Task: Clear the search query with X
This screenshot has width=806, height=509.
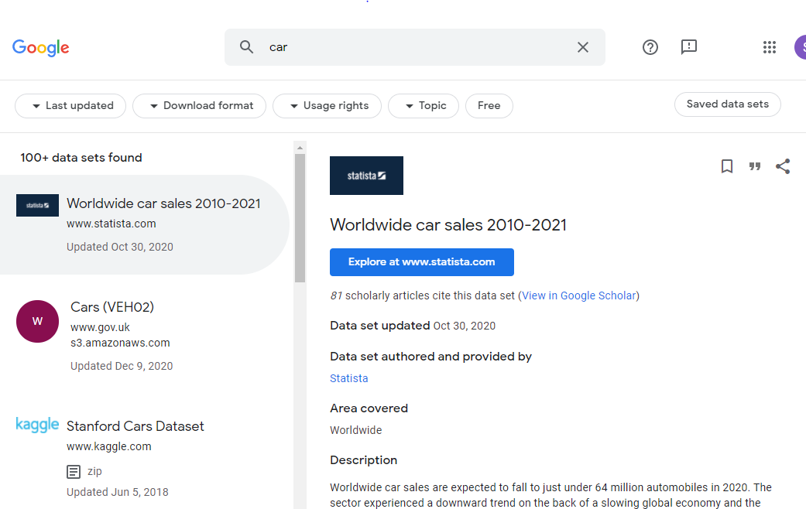Action: click(x=583, y=47)
